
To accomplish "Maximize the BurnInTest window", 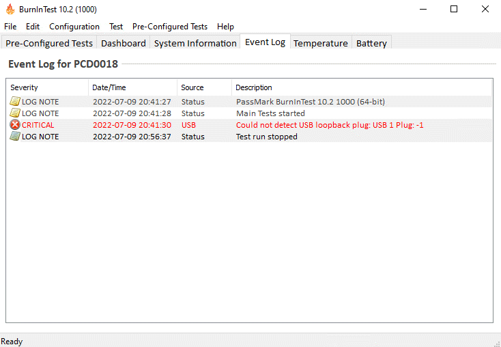I will click(x=454, y=10).
